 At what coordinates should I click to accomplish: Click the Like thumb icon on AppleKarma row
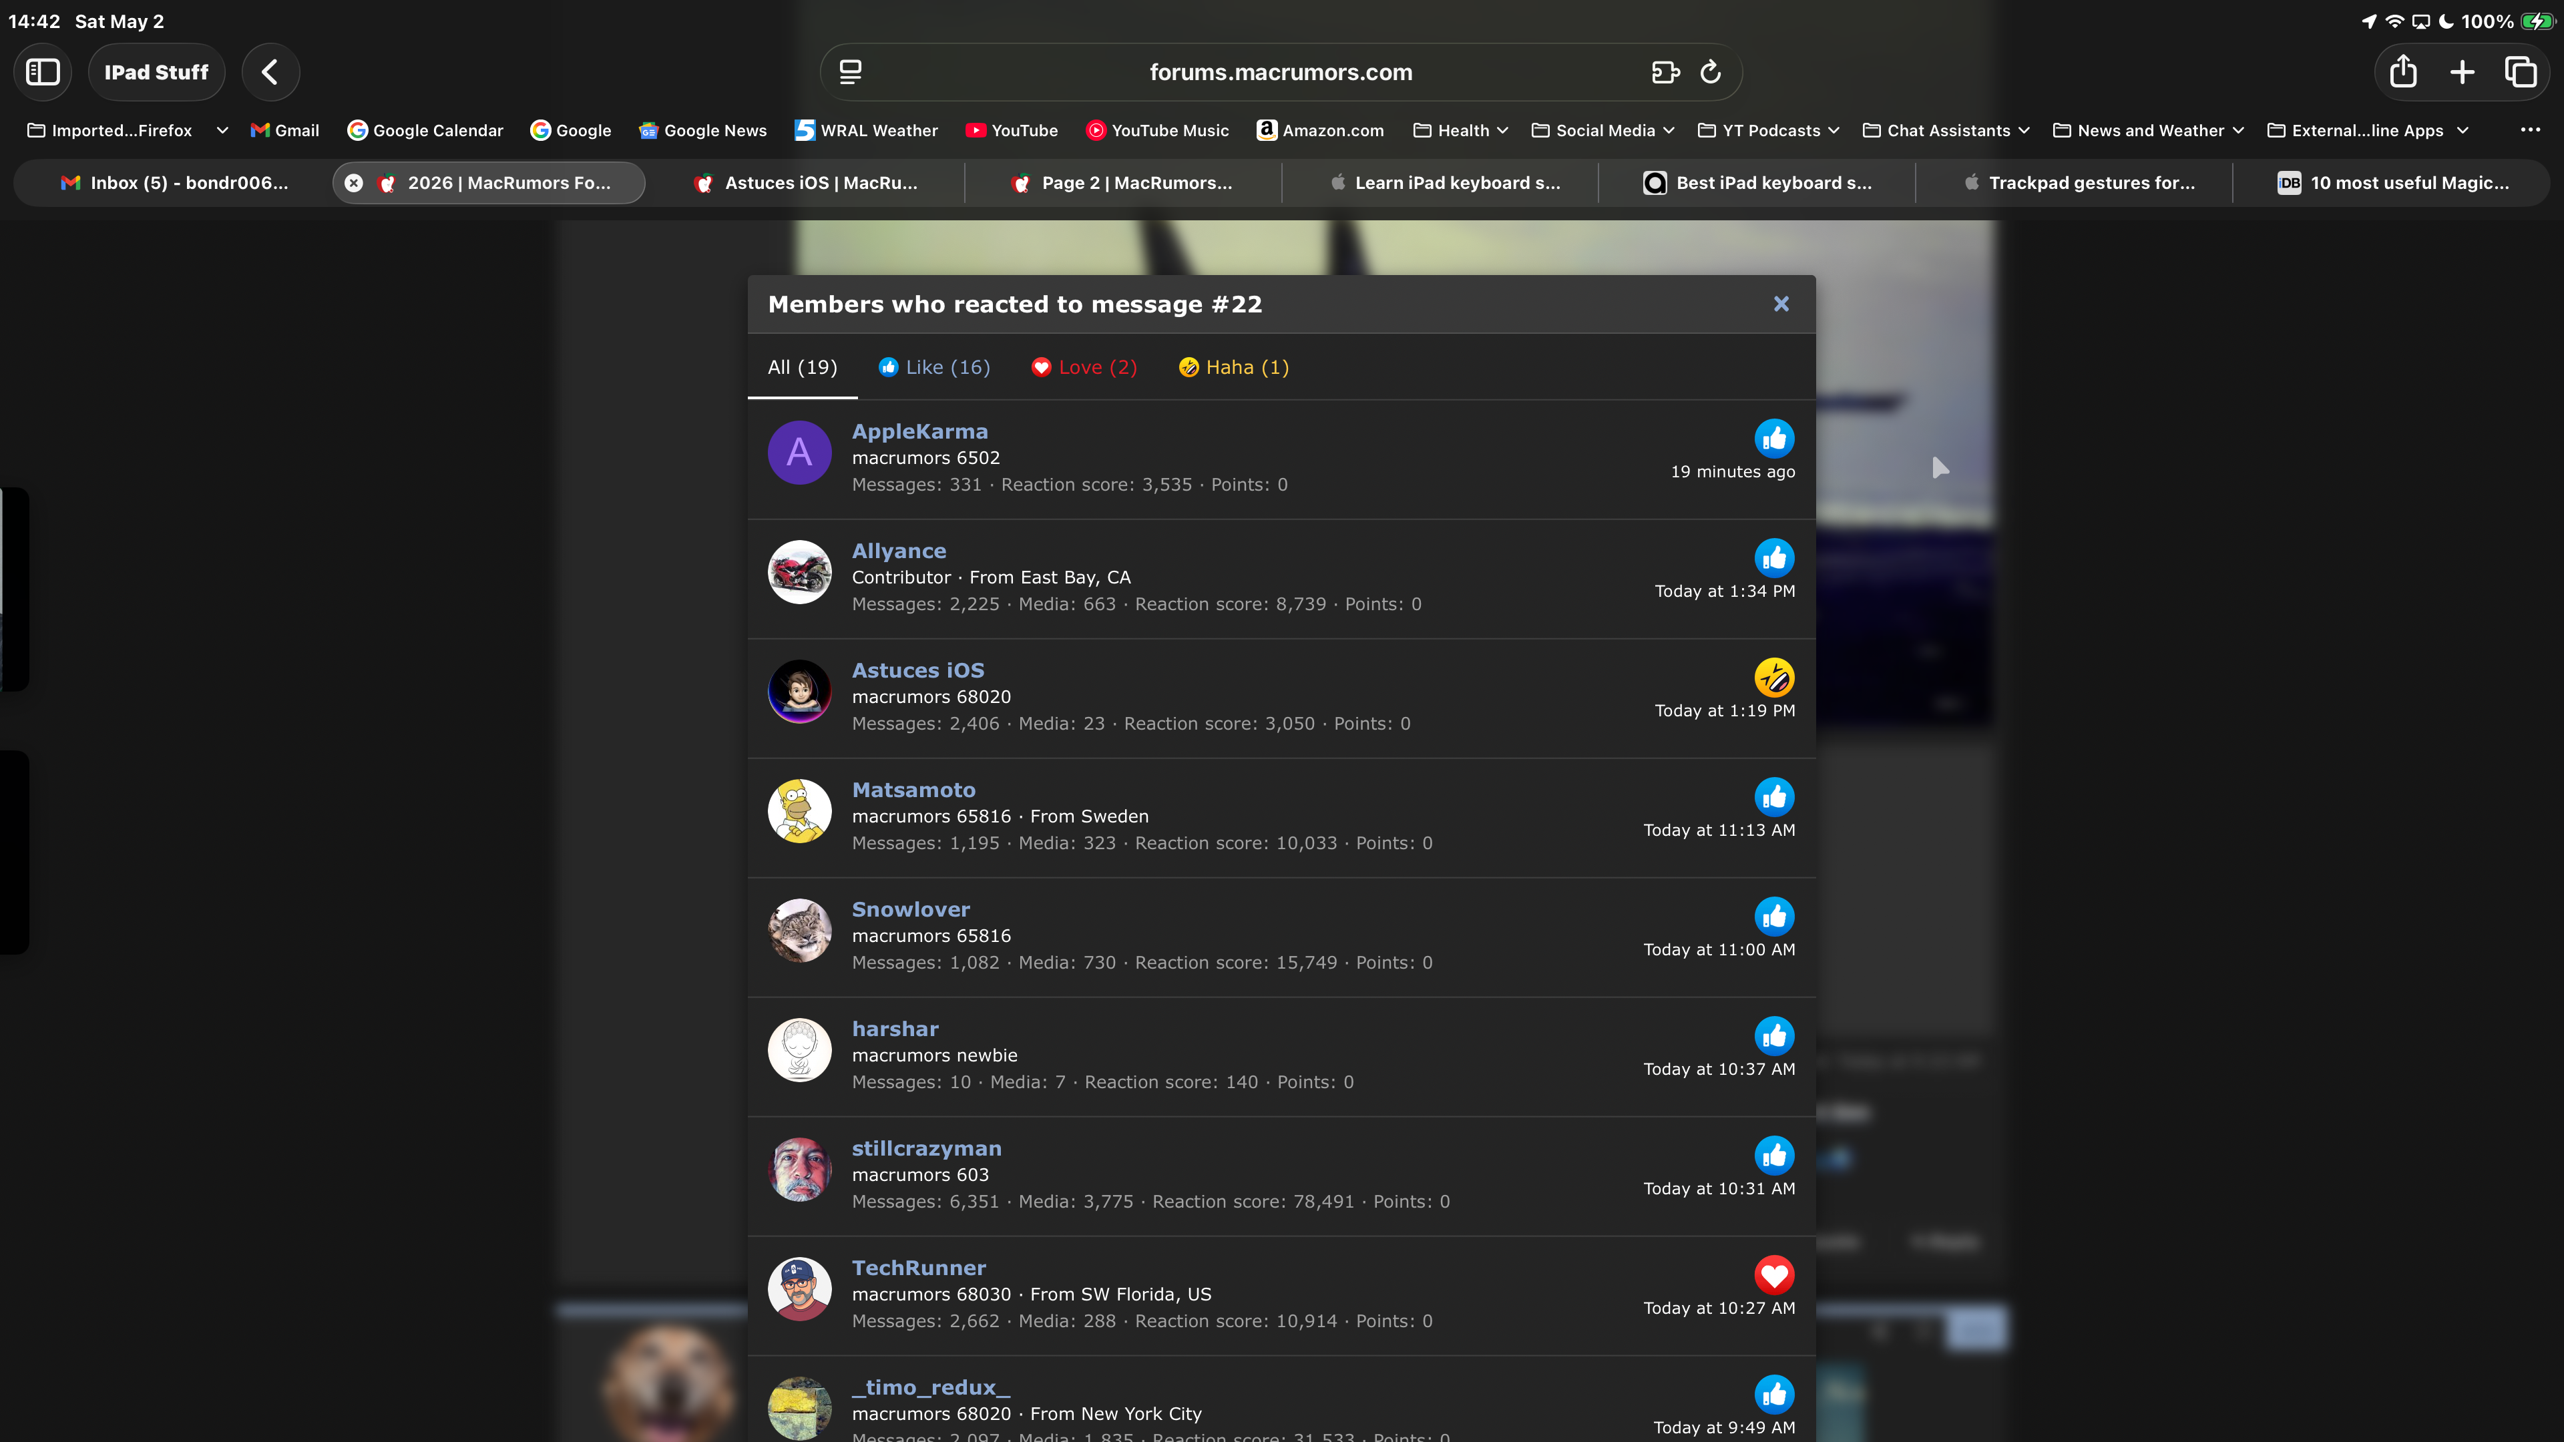click(x=1773, y=439)
